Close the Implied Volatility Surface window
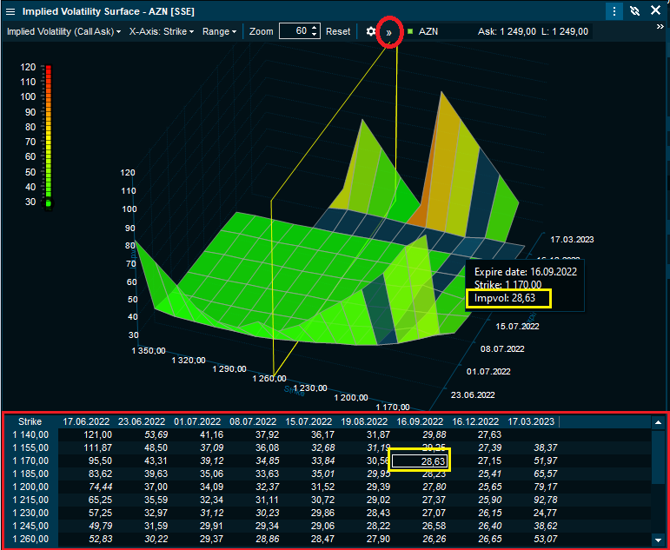This screenshot has width=670, height=550. (x=656, y=11)
